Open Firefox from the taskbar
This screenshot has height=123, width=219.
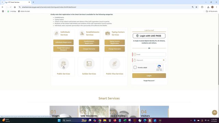(115, 120)
